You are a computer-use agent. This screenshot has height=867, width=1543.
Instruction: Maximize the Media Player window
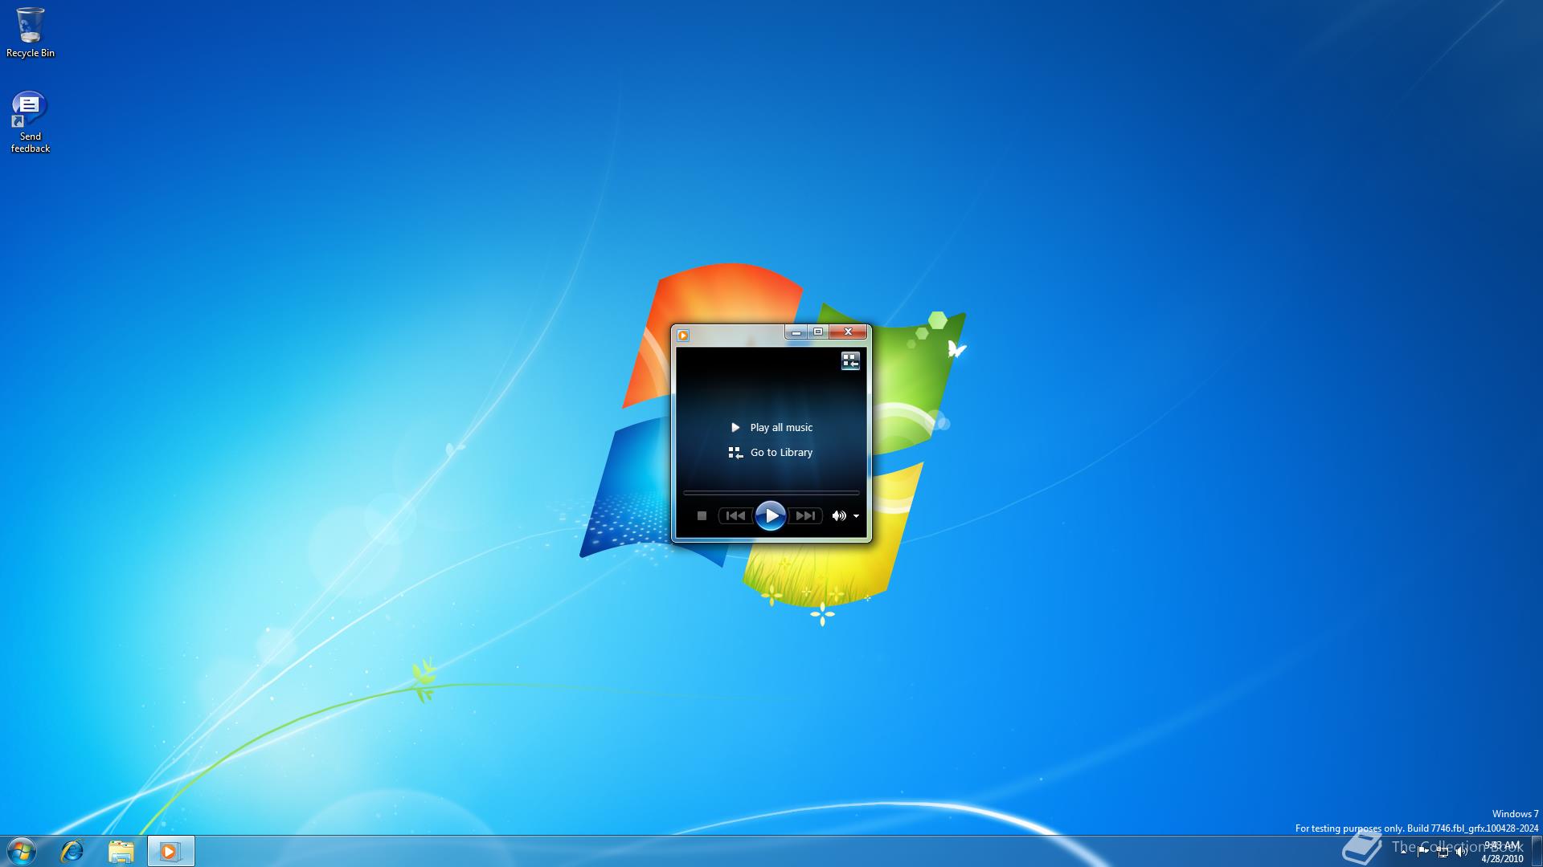click(x=818, y=332)
